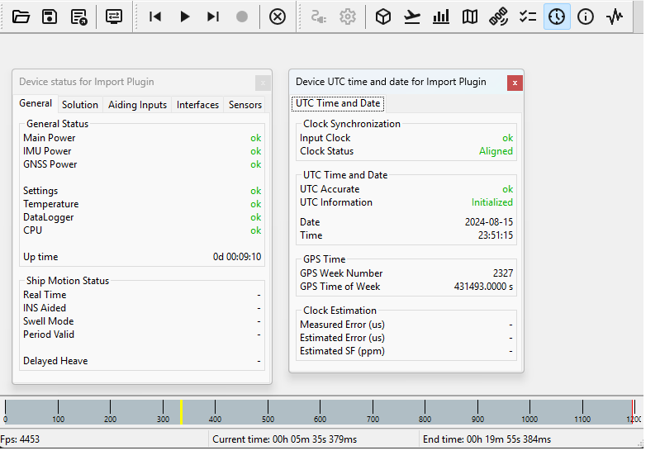Click the satellite icon in toolbar
Screen dimensions: 660x465
point(498,17)
